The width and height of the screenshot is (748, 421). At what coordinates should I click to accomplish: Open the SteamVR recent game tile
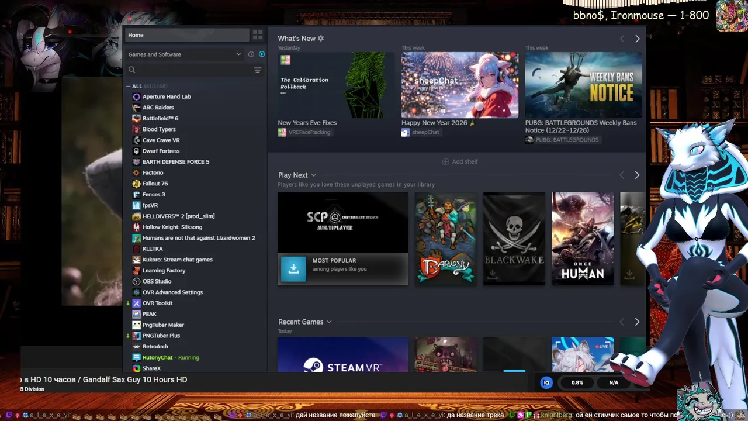[343, 354]
